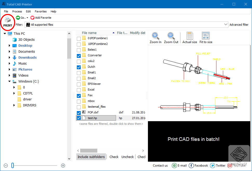The image size is (252, 171).
Task: Click the Uncheck button below file list
Action: point(127,157)
